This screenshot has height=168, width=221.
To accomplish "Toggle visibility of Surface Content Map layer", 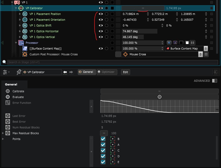I will 101,48.
